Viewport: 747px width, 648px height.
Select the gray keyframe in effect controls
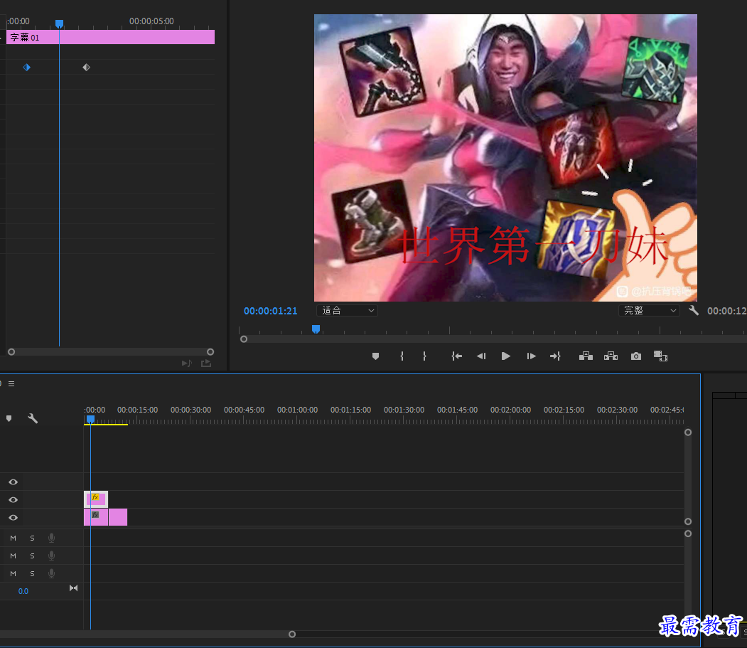86,68
